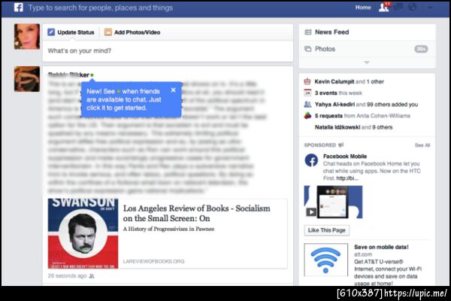Click the Update Status pencil icon

tap(51, 32)
